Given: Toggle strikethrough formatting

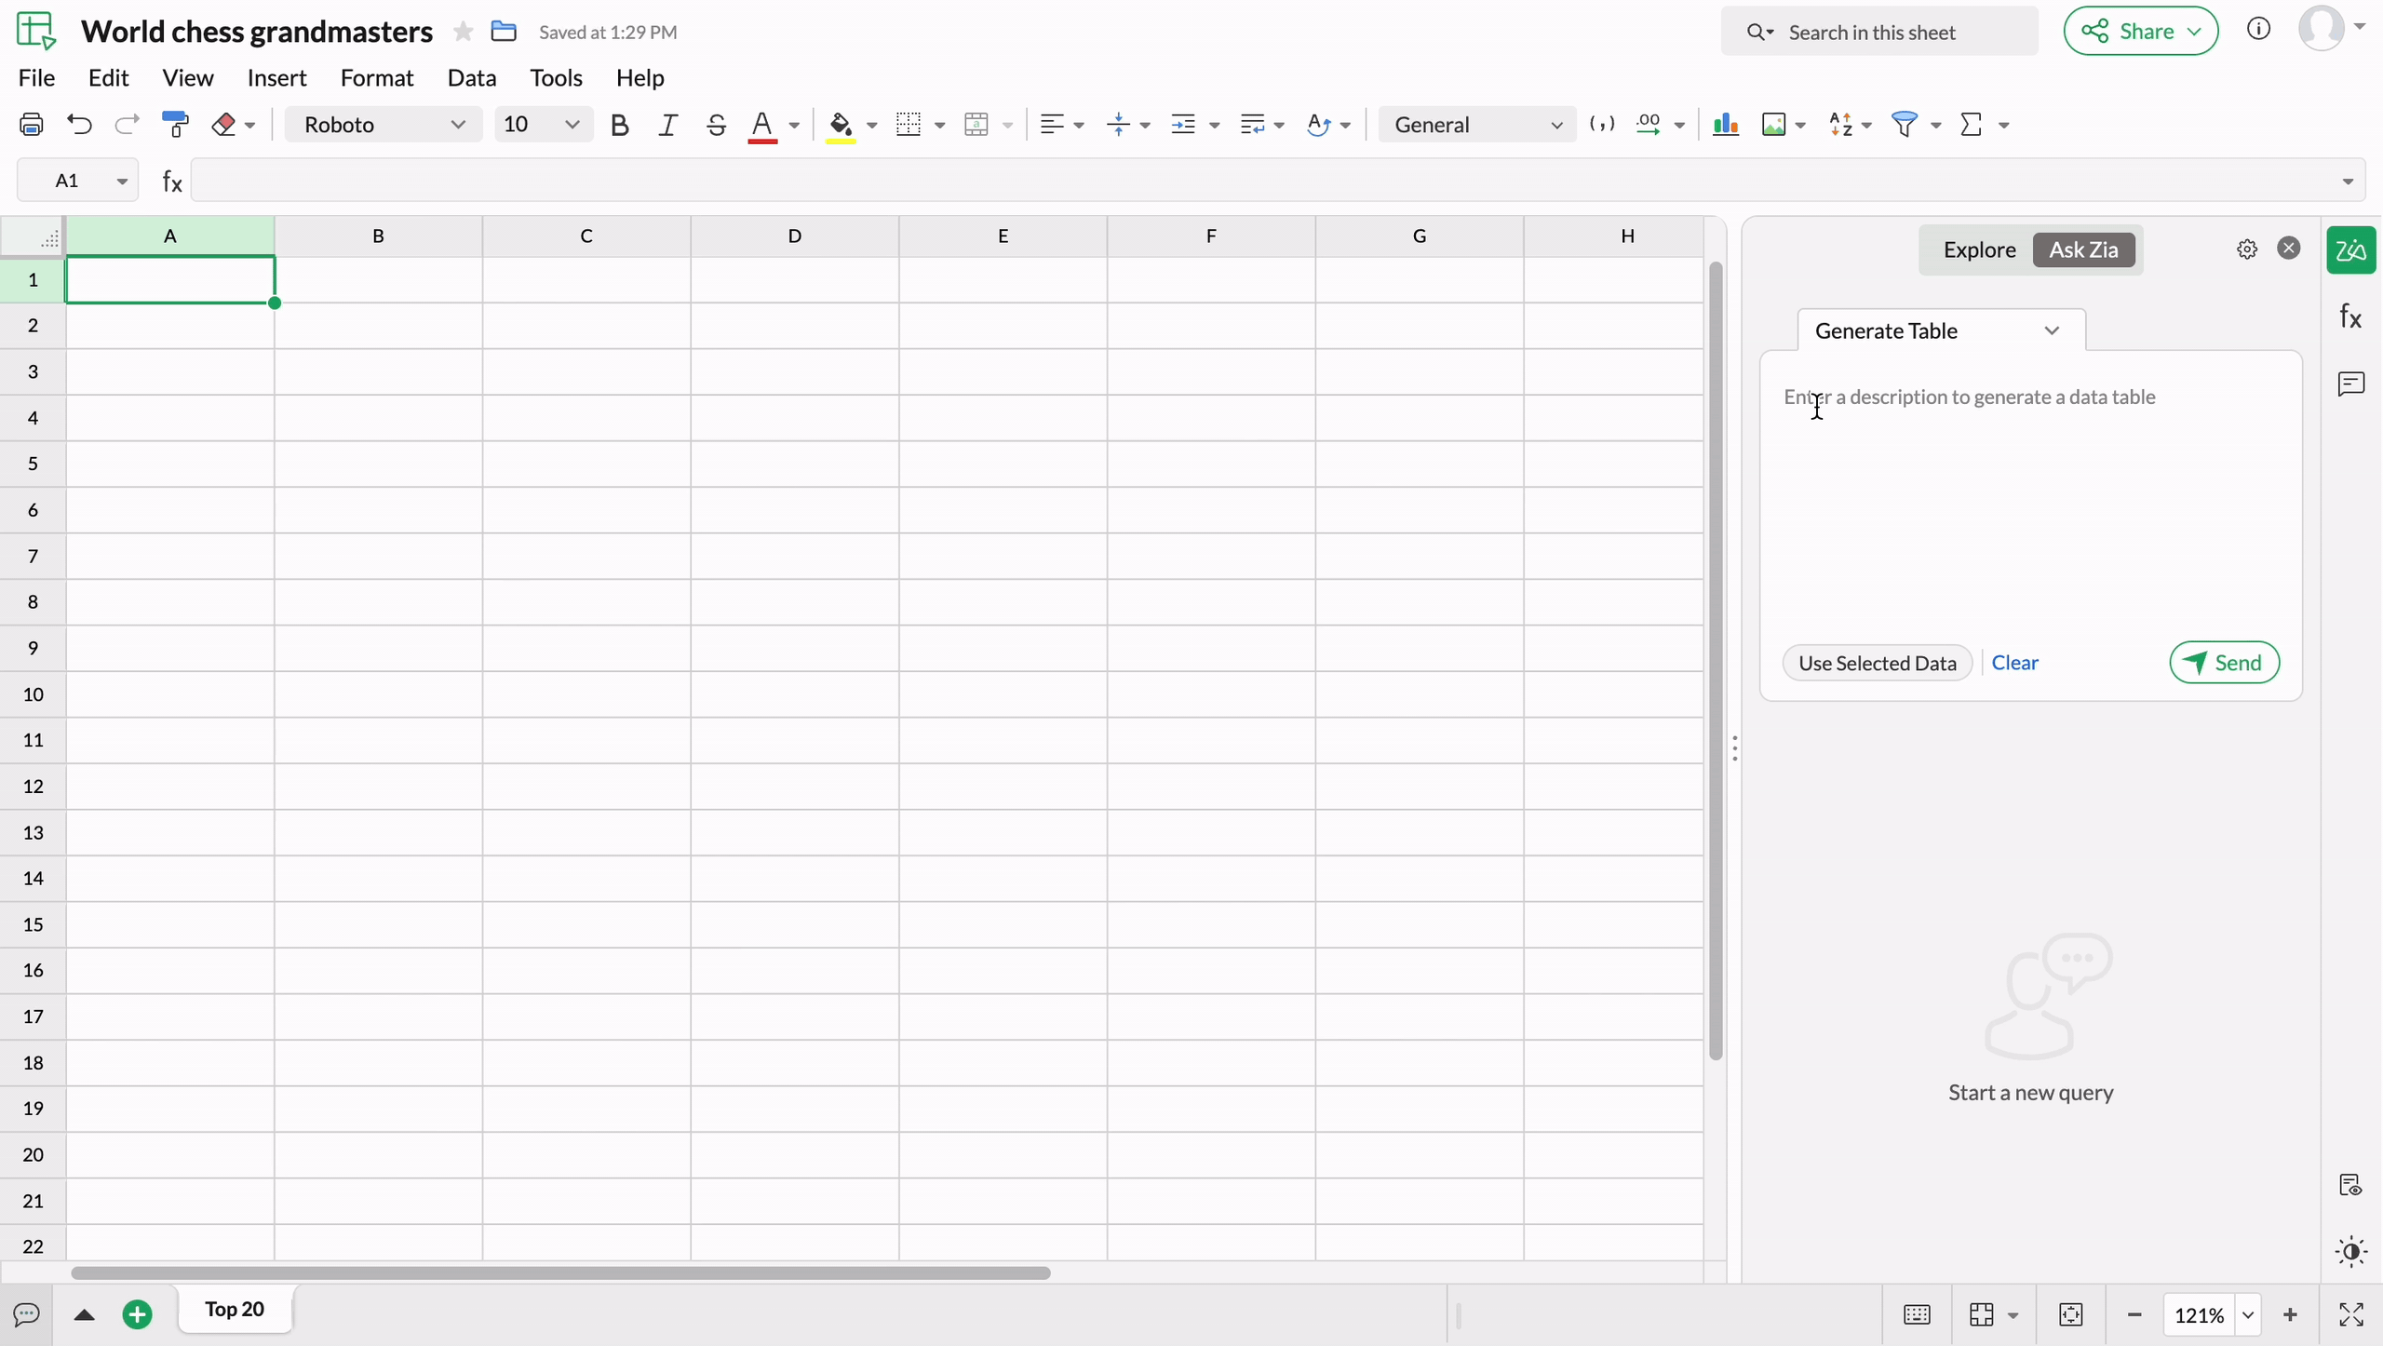Looking at the screenshot, I should tap(715, 124).
